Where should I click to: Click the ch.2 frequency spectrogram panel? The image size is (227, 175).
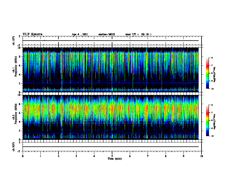110,117
